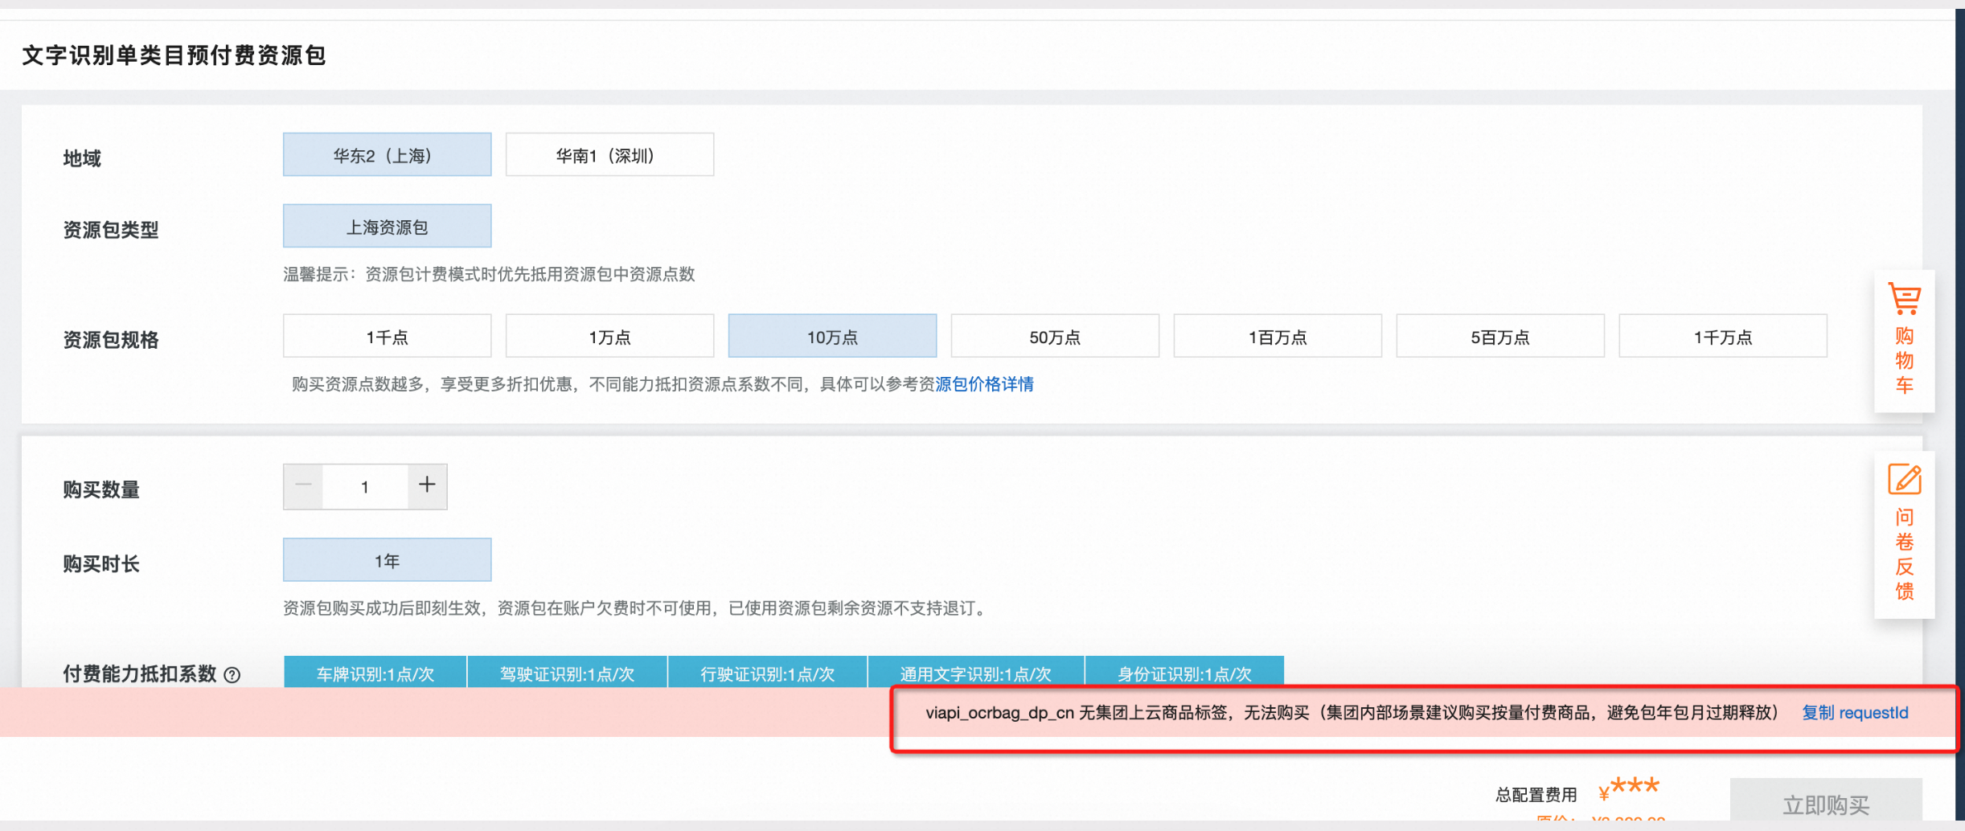Open the questionnaire feedback edit icon

click(1904, 480)
